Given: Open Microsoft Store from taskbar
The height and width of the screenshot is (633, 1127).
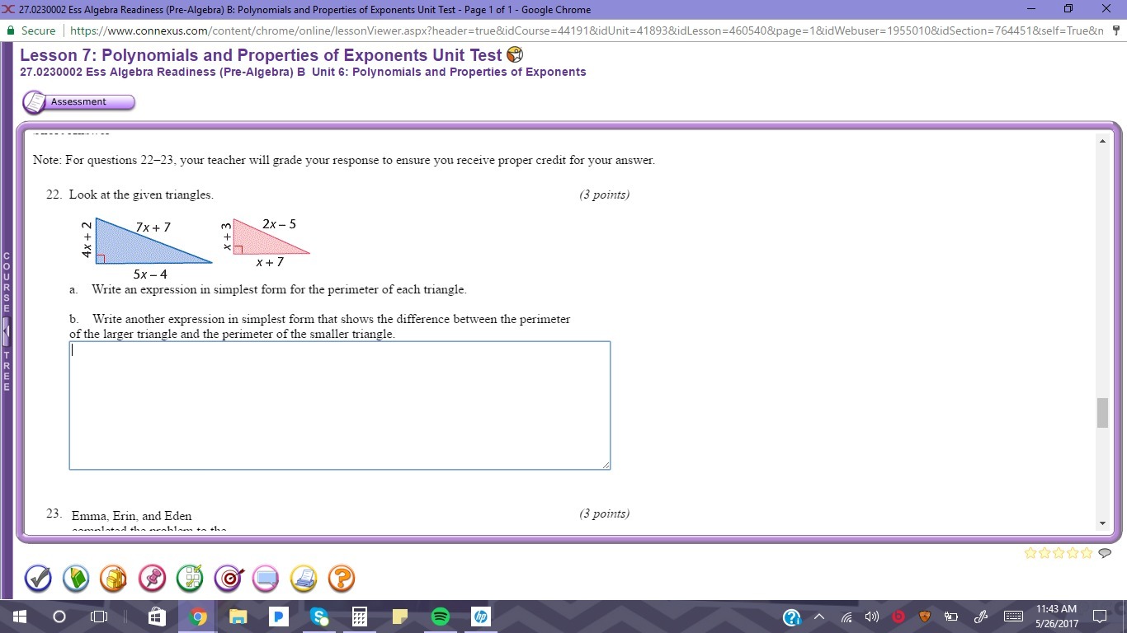Looking at the screenshot, I should tap(156, 617).
